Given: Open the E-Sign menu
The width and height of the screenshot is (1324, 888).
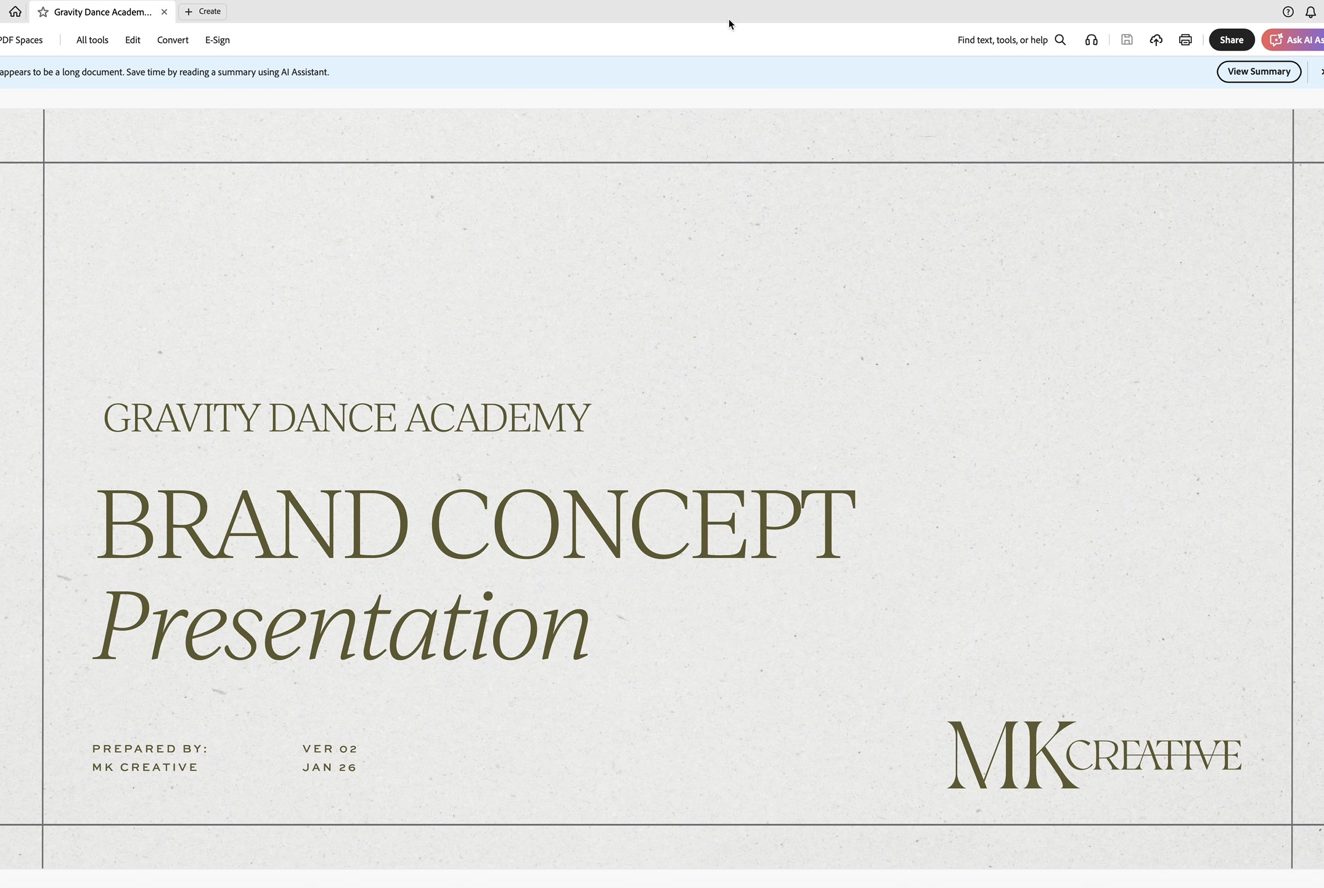Looking at the screenshot, I should point(218,40).
